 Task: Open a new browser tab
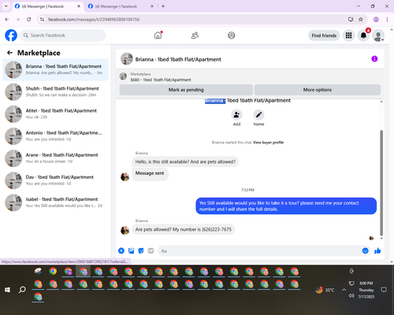[163, 6]
